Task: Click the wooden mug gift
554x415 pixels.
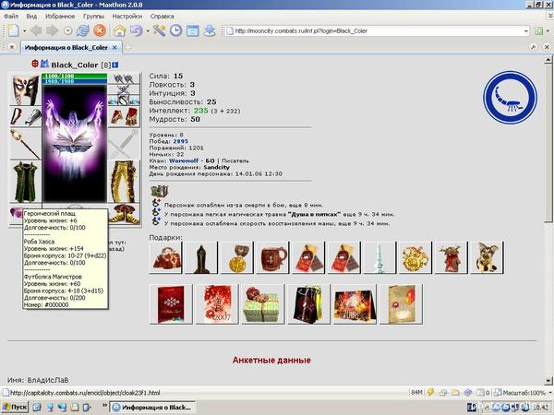Action: click(272, 257)
